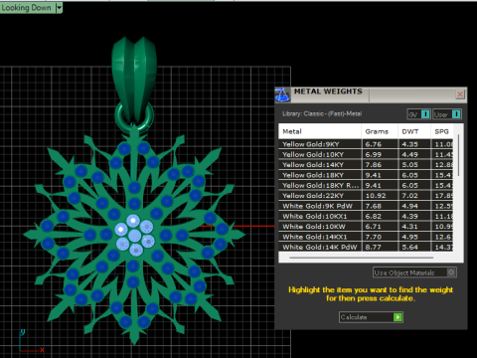Select the White Gold:14KX1 row
The image size is (477, 358).
(366, 237)
